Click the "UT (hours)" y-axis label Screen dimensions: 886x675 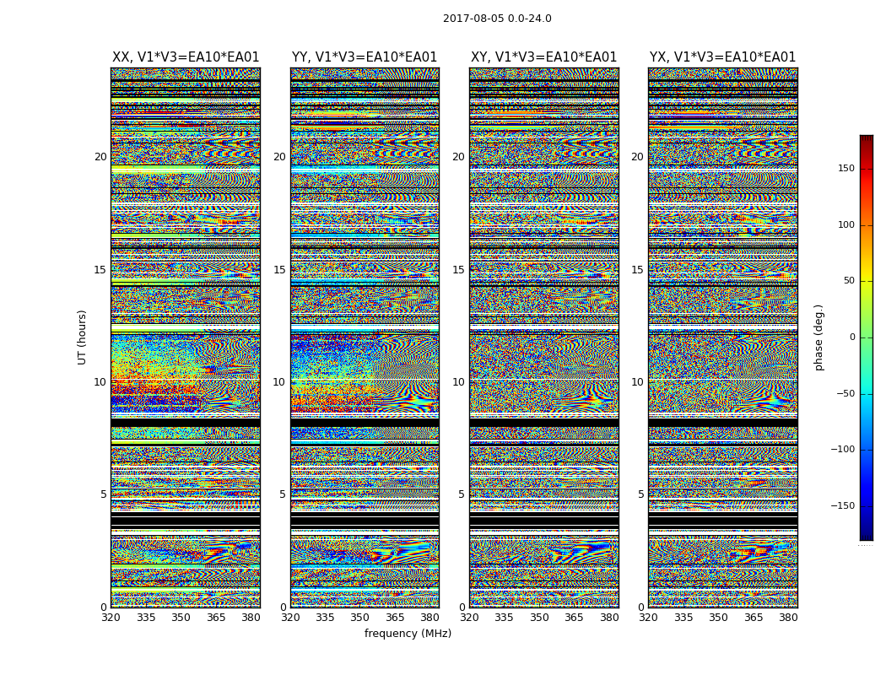82,337
